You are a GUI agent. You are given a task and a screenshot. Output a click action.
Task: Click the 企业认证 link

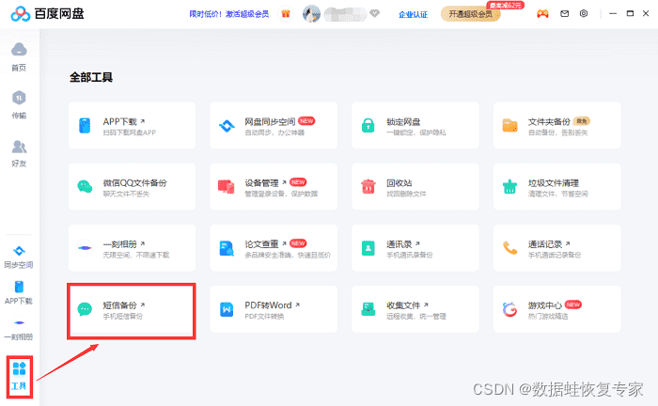pos(413,15)
